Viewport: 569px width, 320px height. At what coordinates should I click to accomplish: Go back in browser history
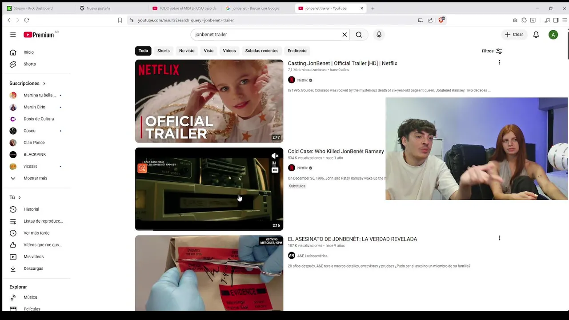point(9,20)
